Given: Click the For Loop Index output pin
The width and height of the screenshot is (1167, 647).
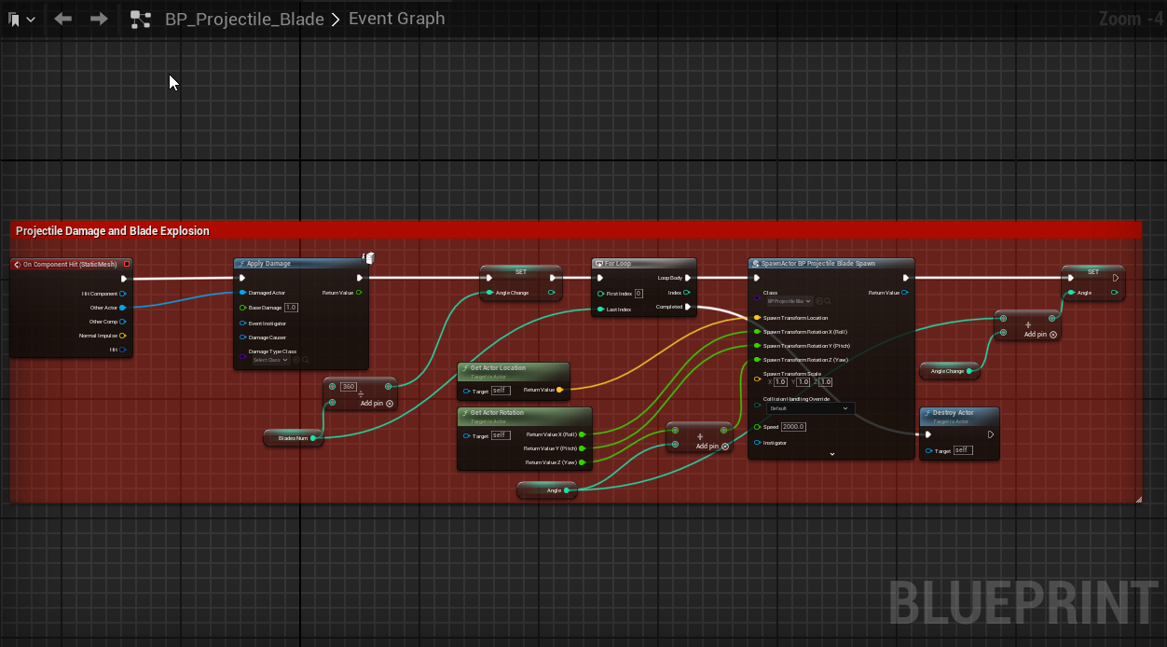Looking at the screenshot, I should [x=688, y=293].
